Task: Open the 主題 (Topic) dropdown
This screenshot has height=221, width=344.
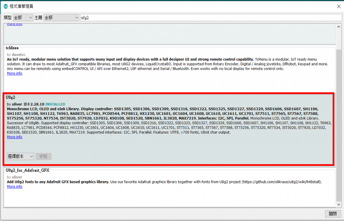Action: [x=61, y=17]
